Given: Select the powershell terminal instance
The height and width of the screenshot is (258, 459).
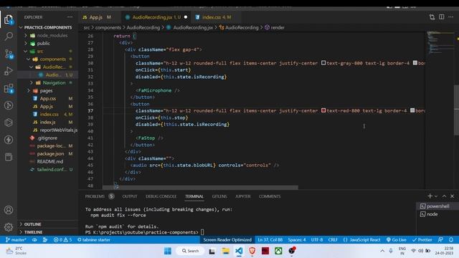Looking at the screenshot, I should pyautogui.click(x=437, y=206).
